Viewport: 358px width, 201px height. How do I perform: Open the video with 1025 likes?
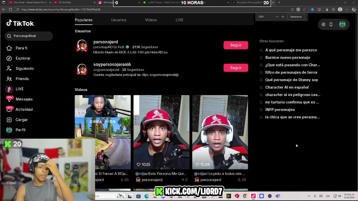click(x=161, y=132)
